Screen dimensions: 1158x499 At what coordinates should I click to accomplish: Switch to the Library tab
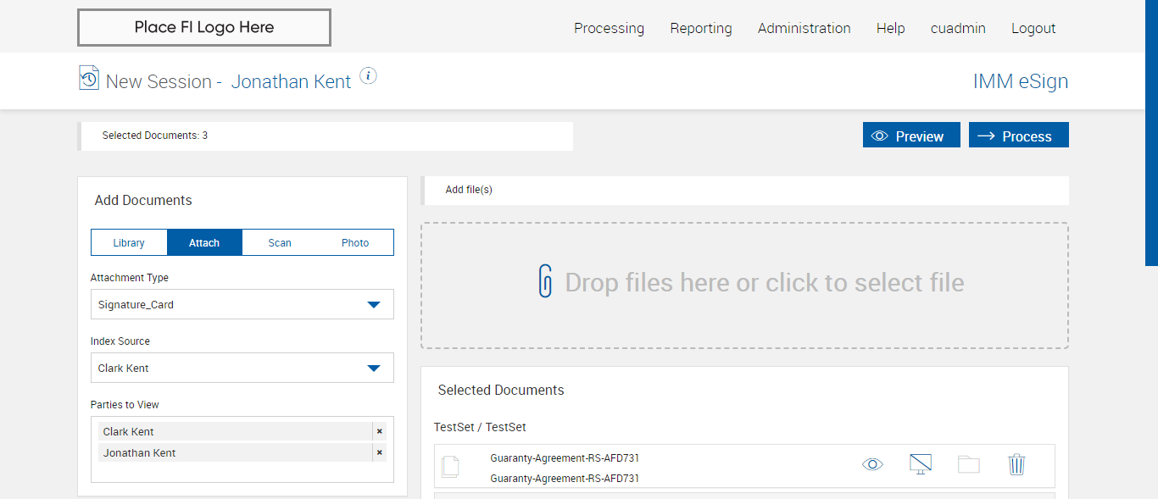click(129, 242)
